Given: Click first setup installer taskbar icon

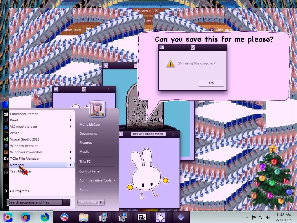Looking at the screenshot, I should (104, 217).
